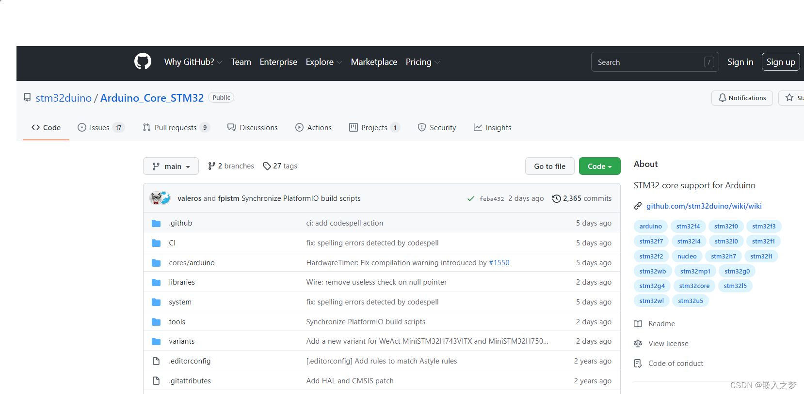804x394 pixels.
Task: Click the stm32f4 topic tag
Action: click(x=688, y=226)
